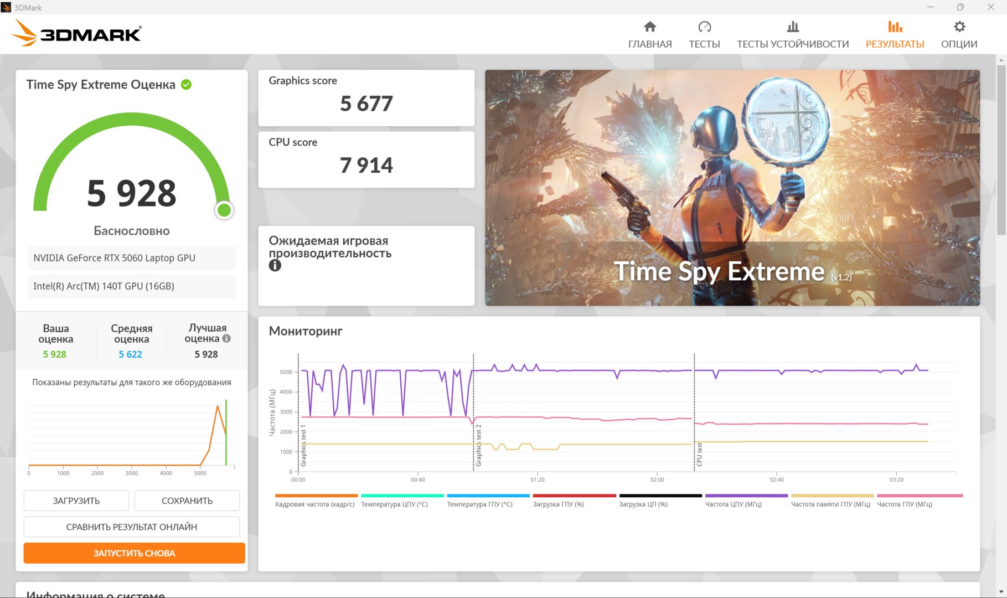Open the ОПЦИИ gear icon

pyautogui.click(x=959, y=27)
